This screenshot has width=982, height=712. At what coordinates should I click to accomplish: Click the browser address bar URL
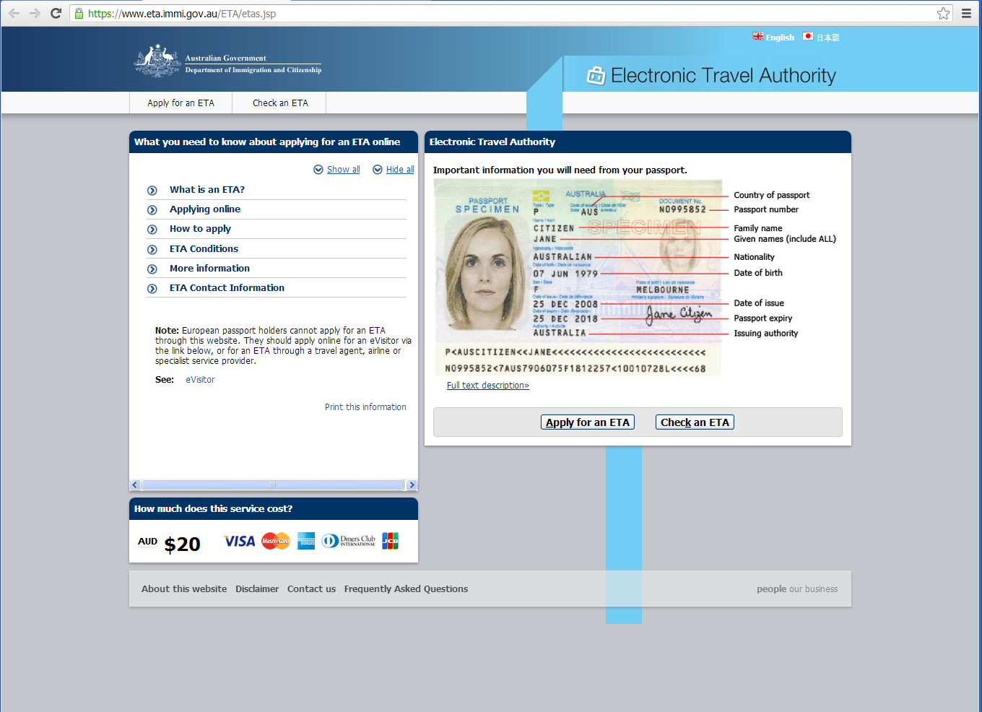182,14
